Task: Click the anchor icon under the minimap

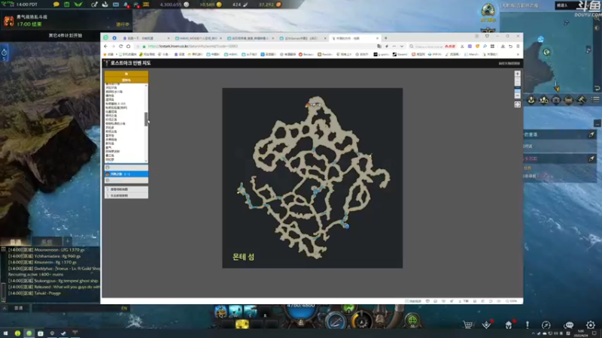Action: [x=531, y=100]
